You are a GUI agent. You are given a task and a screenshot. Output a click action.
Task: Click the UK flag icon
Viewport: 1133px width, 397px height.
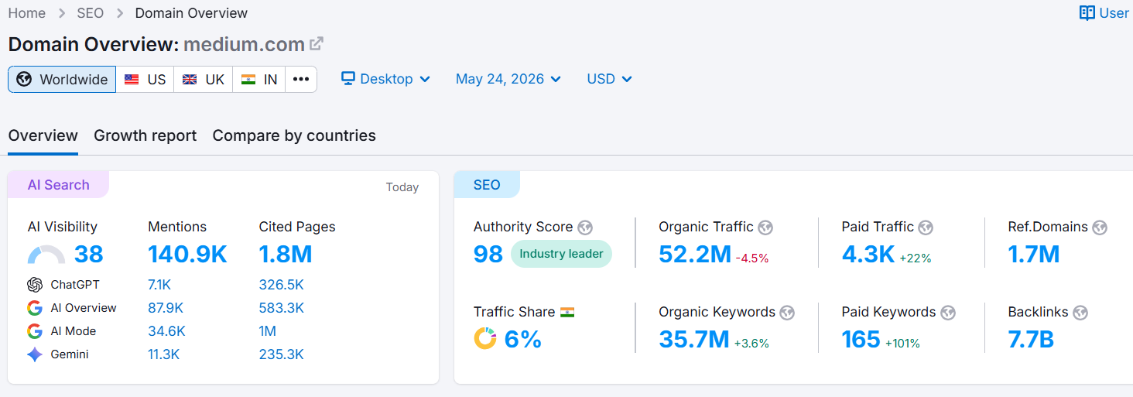point(190,80)
